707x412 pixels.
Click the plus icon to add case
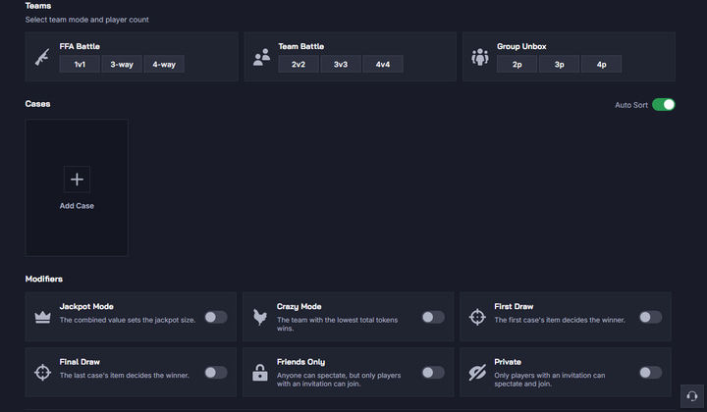click(77, 180)
